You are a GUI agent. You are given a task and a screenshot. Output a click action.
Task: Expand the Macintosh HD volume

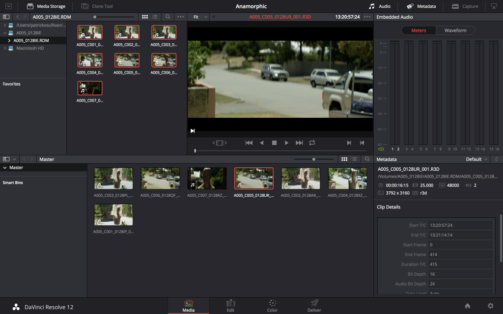tap(5, 48)
